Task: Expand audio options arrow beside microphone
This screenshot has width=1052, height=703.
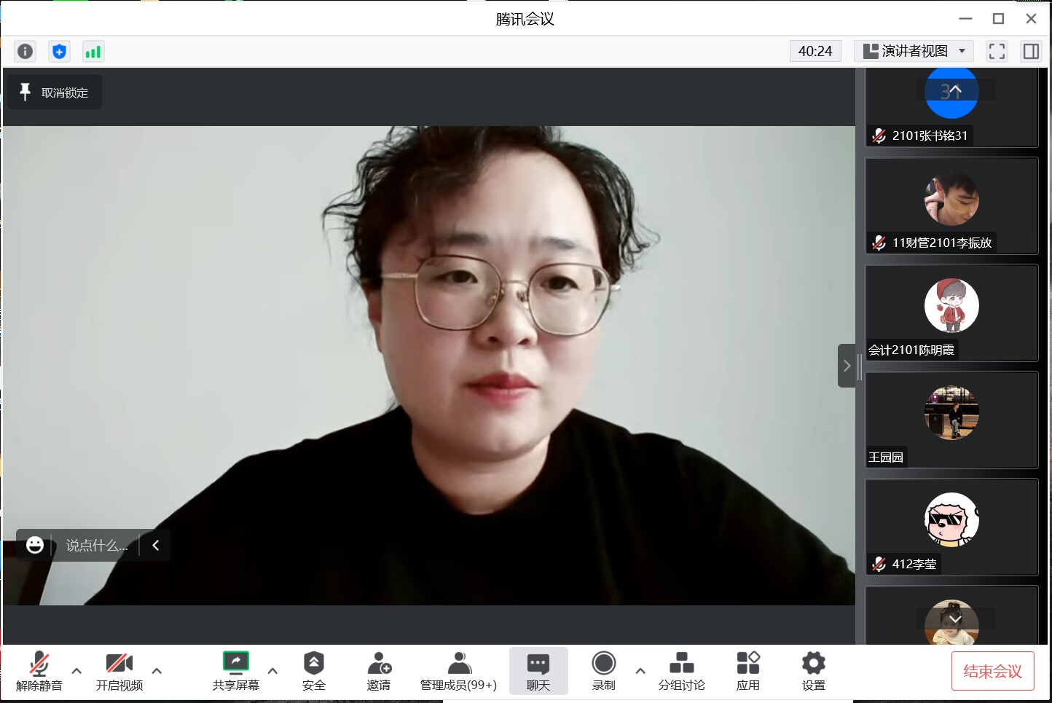Action: (x=76, y=671)
